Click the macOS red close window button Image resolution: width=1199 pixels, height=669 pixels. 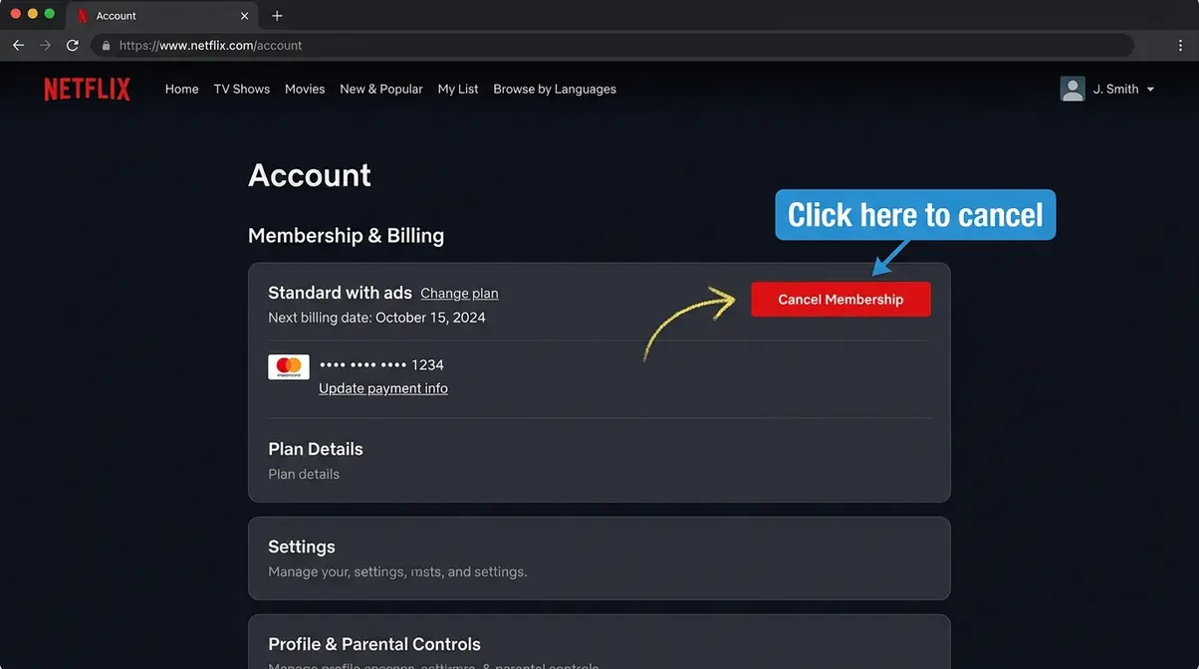coord(16,14)
